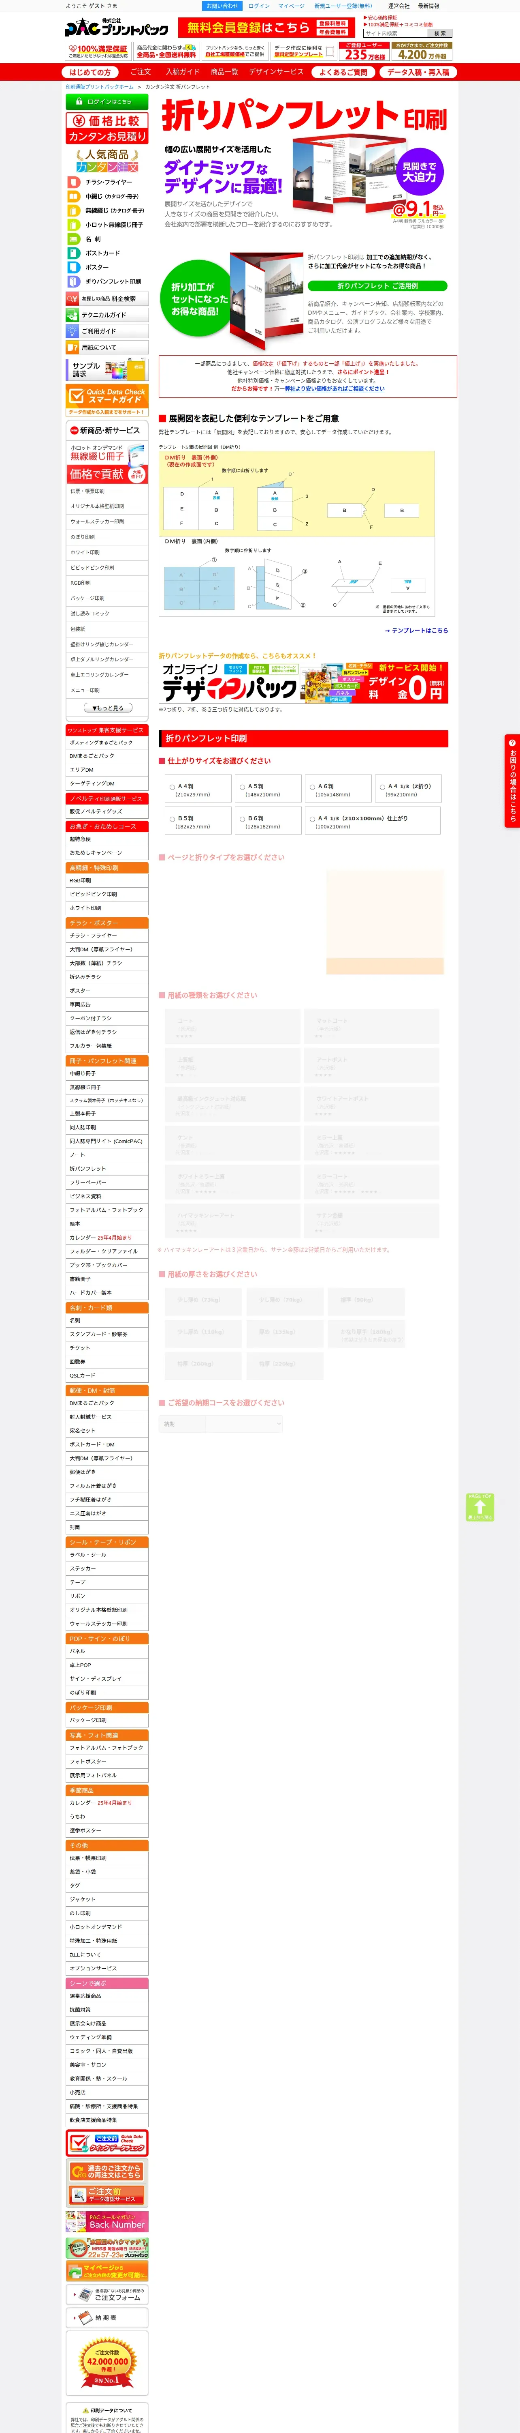Open お探しの商品 料金検索 sidebar button

pyautogui.click(x=107, y=298)
